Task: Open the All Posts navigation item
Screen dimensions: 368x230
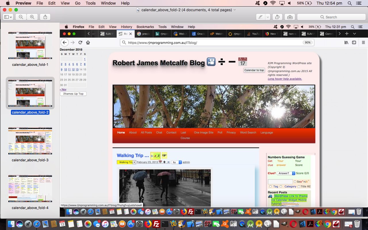Action: (x=146, y=133)
